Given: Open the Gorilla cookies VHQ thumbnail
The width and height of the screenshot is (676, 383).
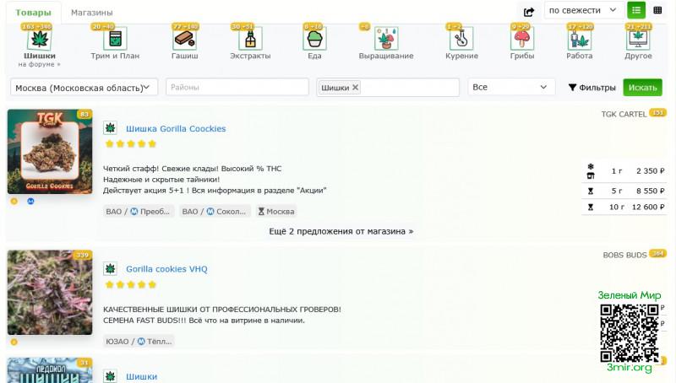Looking at the screenshot, I should [x=50, y=293].
